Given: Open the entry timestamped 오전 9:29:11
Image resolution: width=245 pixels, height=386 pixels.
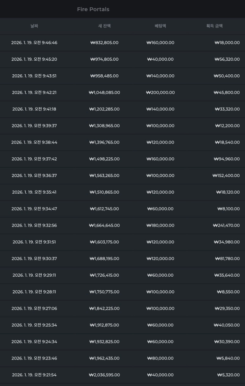Looking at the screenshot, I should tap(34, 275).
